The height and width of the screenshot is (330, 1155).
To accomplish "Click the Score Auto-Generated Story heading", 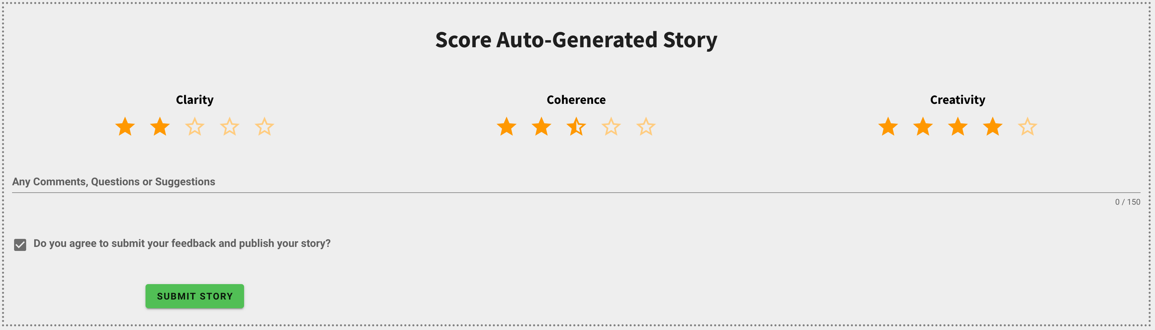I will tap(576, 40).
